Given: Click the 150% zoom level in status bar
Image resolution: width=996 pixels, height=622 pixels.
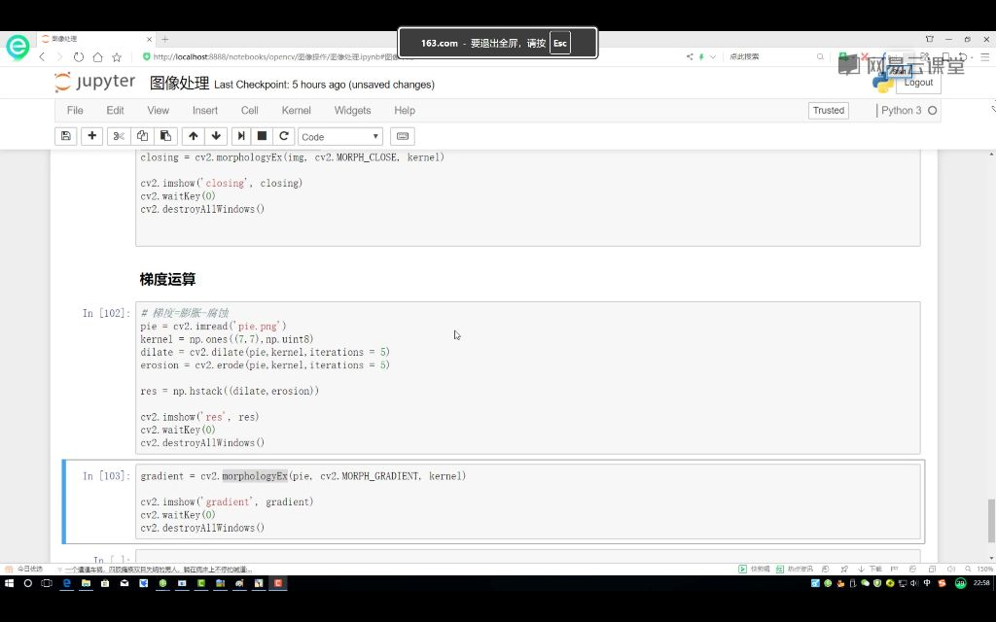Looking at the screenshot, I should coord(984,570).
